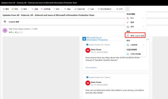Viewport: 168px width, 99px height.
Task: Click the sender avatar with letter D
Action: point(5,30)
